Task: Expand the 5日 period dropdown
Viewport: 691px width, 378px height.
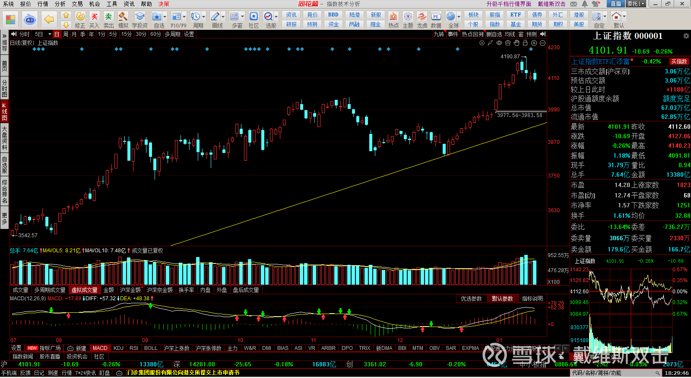Action: pos(50,34)
